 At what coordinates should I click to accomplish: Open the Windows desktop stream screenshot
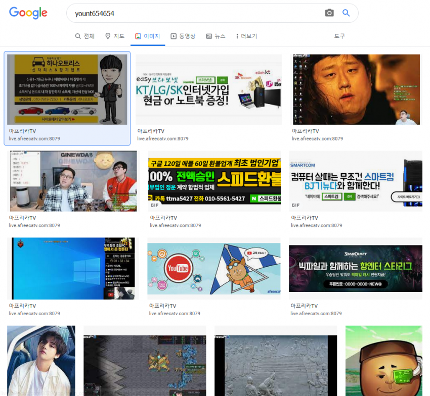(73, 268)
